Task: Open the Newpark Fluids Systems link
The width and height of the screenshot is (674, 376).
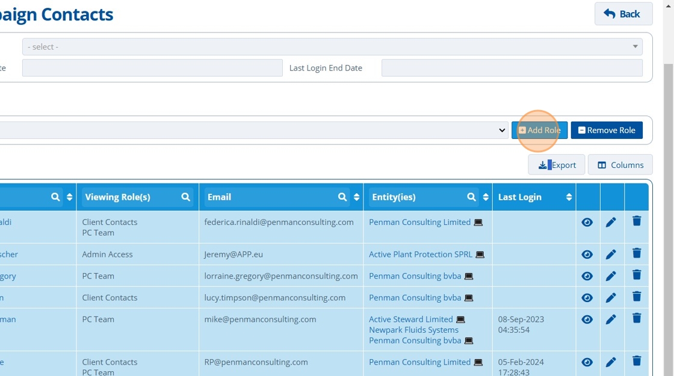Action: pos(413,330)
